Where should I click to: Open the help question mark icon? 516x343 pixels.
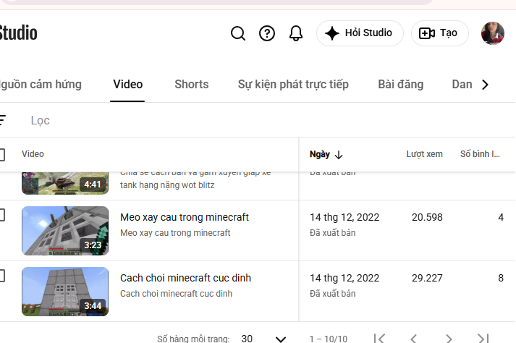[267, 33]
